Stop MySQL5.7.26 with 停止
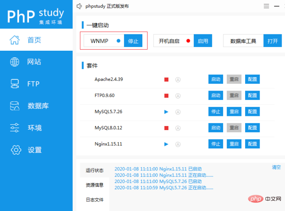 pyautogui.click(x=216, y=111)
